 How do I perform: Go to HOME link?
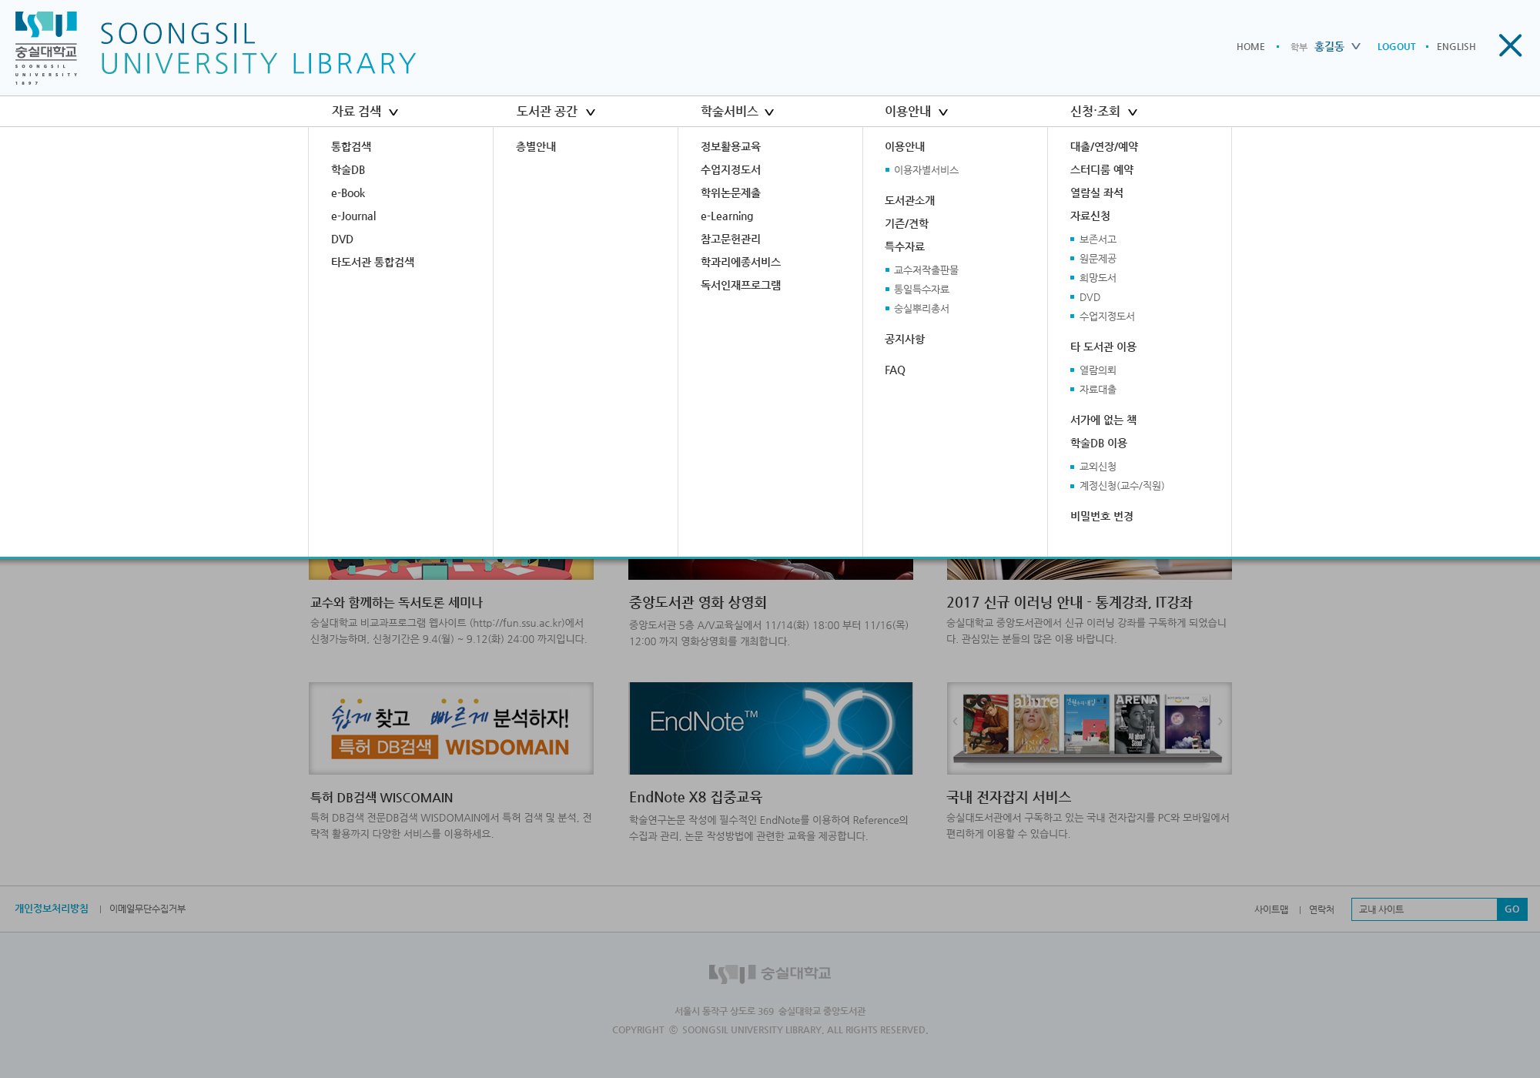(1250, 47)
